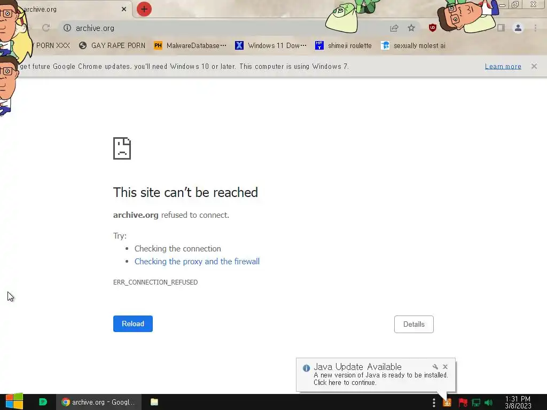This screenshot has height=410, width=547.
Task: Open Java update options wrench icon
Action: (x=435, y=367)
